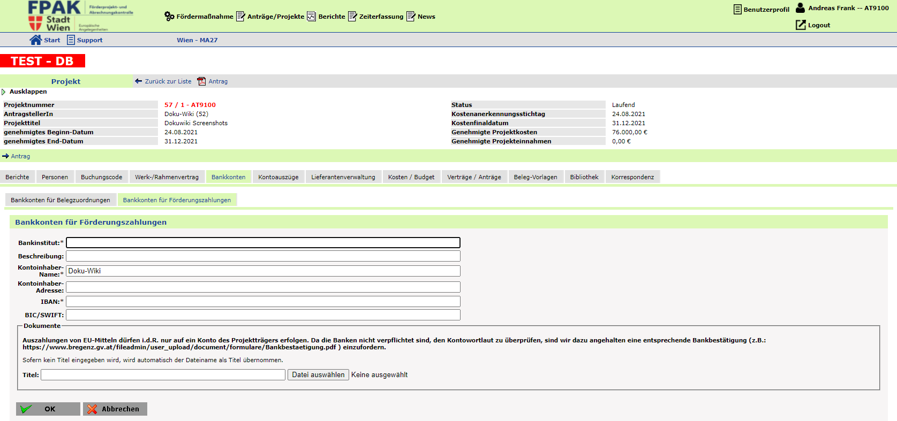Click the Fördermaßnahme gears icon
897x421 pixels.
(x=169, y=17)
